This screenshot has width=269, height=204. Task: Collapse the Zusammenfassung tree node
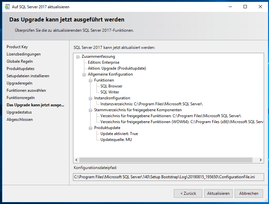point(78,57)
